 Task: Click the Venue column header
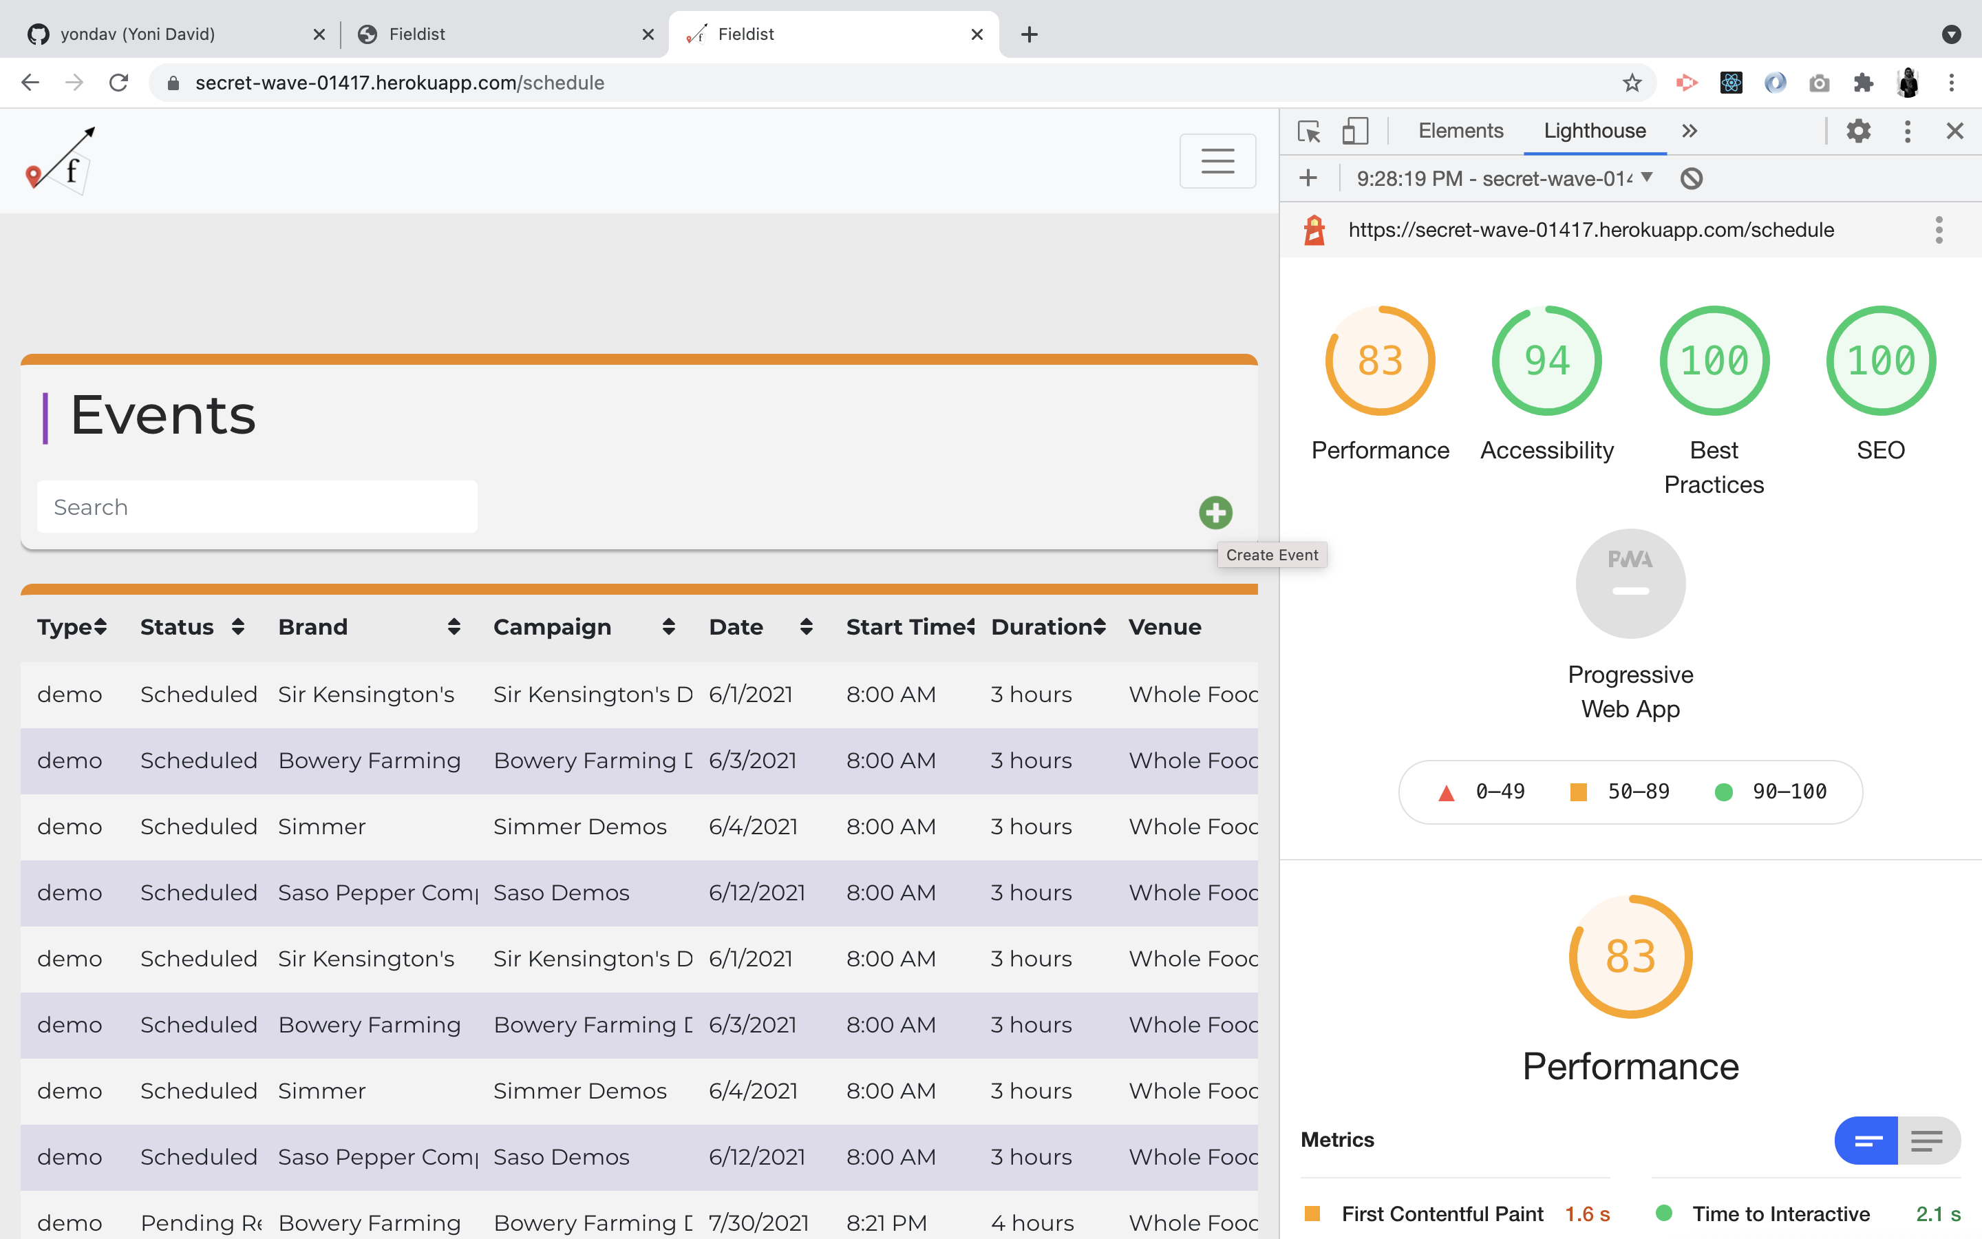(1164, 627)
